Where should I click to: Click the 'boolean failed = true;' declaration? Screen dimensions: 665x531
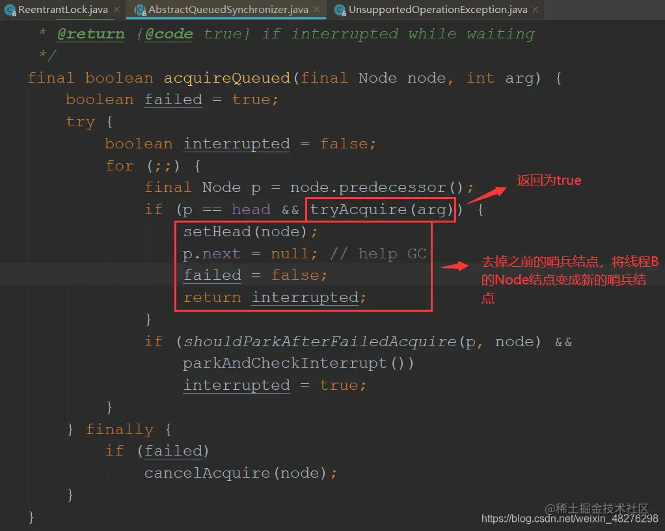pyautogui.click(x=172, y=100)
